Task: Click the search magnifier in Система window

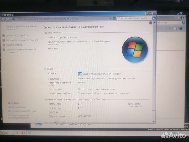Action: [x=154, y=18]
